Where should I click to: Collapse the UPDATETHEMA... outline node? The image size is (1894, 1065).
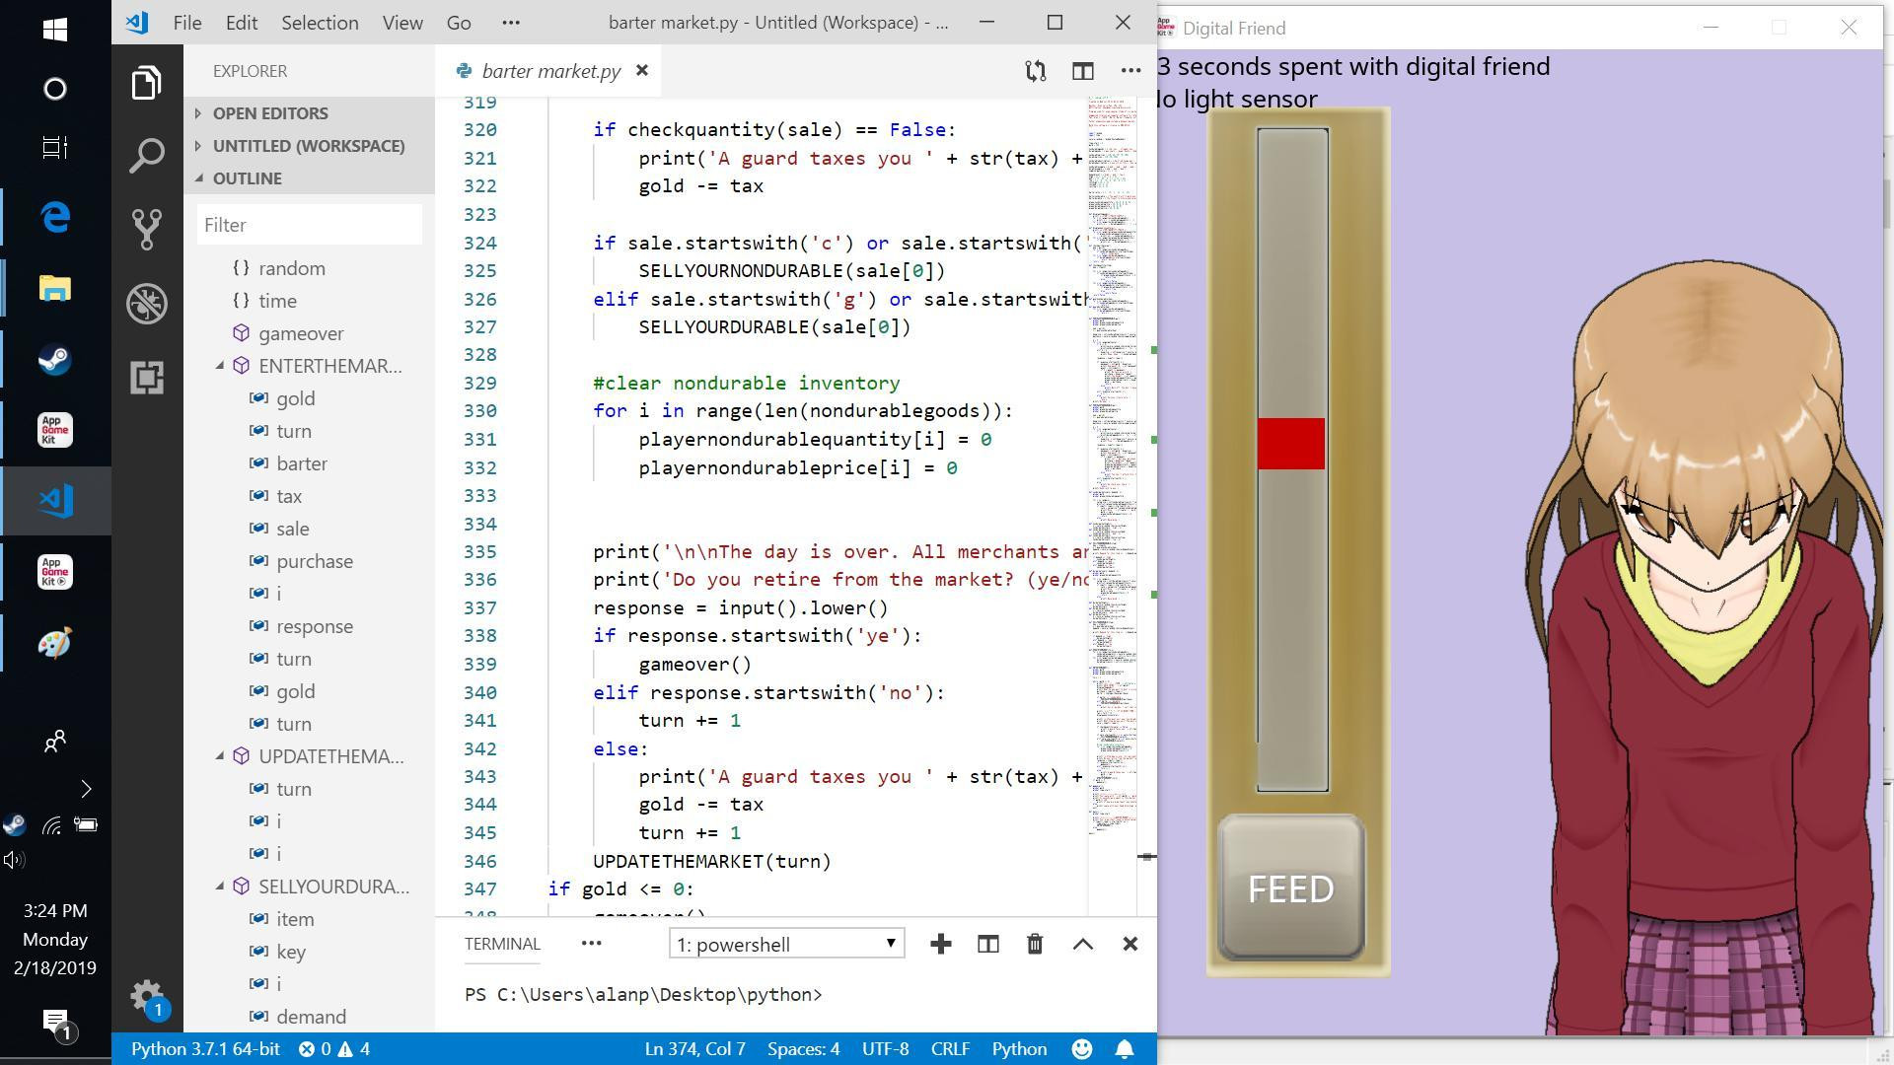click(220, 756)
